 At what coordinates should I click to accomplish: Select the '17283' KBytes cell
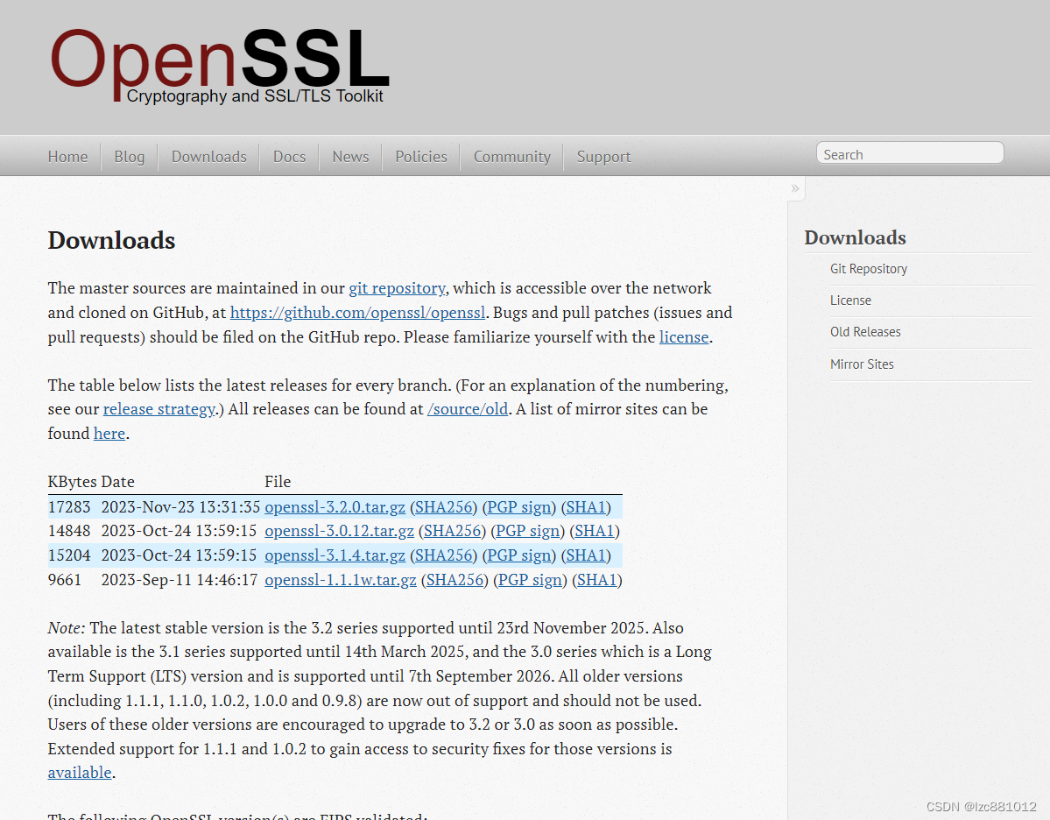click(69, 507)
